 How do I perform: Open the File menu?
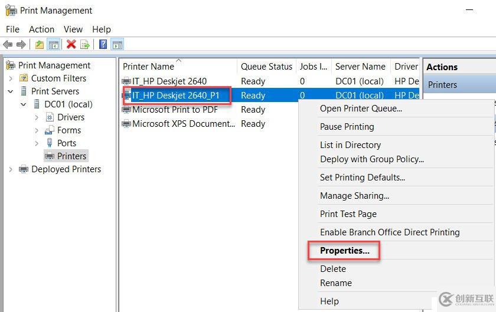(x=12, y=29)
